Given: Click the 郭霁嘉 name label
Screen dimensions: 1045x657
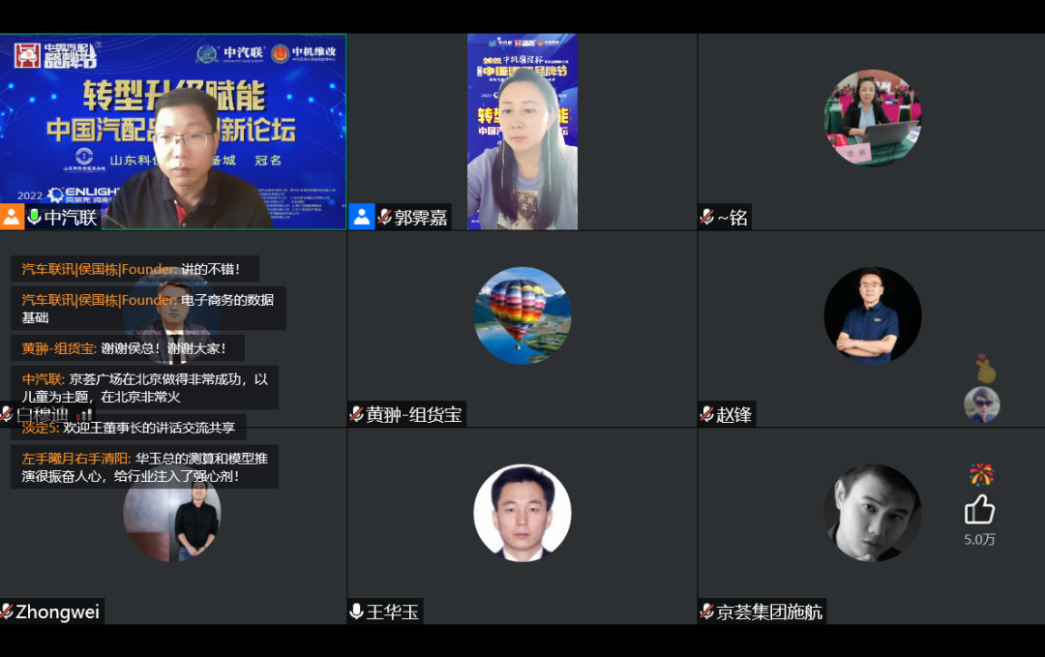Looking at the screenshot, I should tap(421, 218).
